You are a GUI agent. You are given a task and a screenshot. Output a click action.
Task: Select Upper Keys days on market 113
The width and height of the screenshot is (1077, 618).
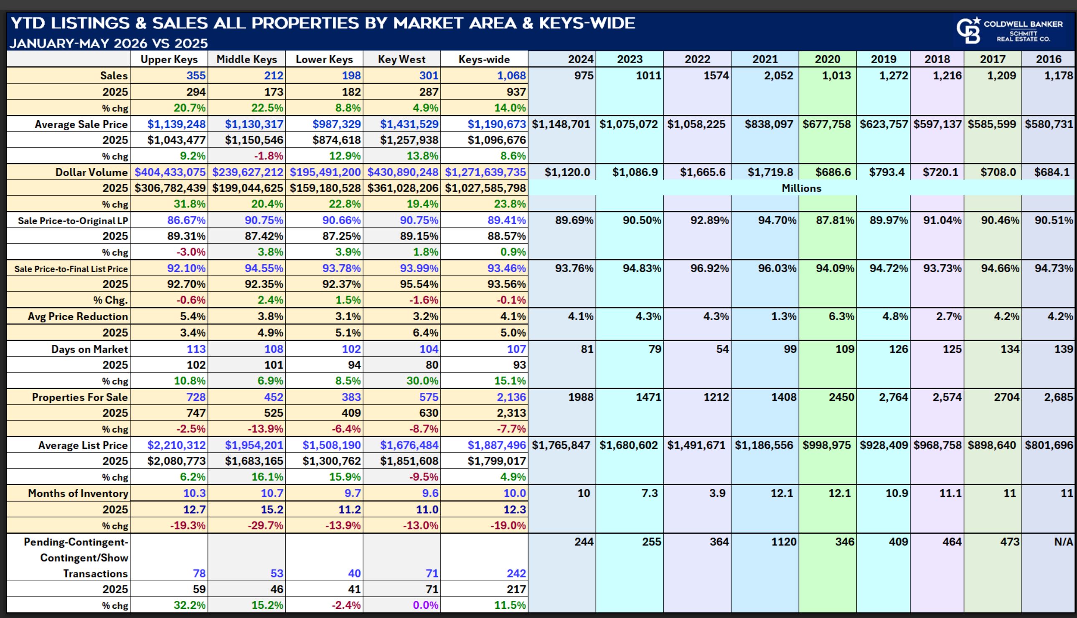196,350
